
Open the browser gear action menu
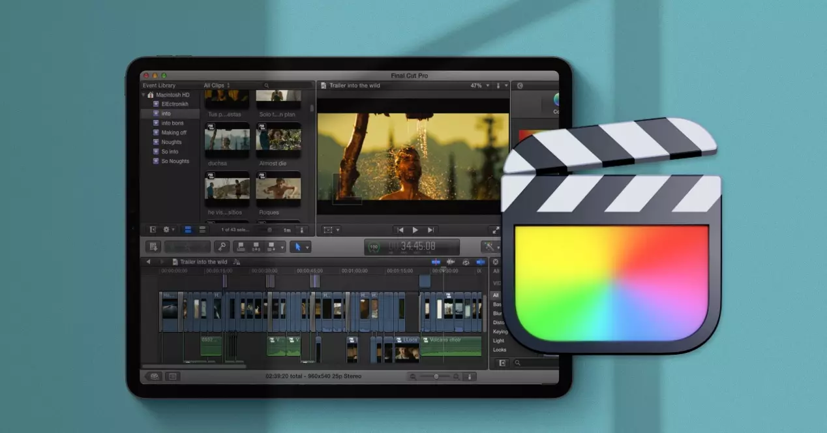pos(168,230)
